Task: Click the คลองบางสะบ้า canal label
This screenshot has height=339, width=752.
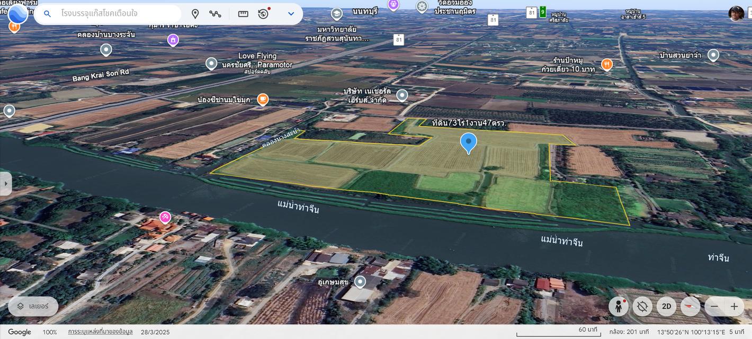Action: click(281, 137)
